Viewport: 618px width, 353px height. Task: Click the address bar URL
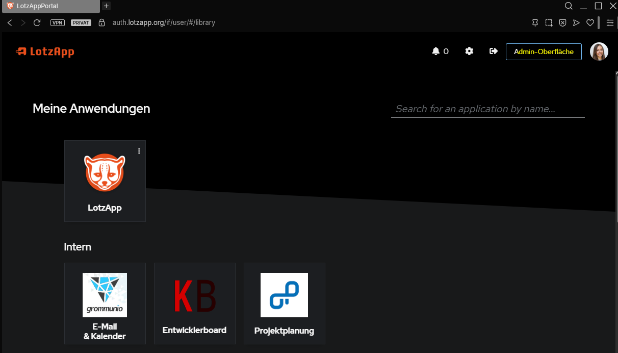pos(164,22)
